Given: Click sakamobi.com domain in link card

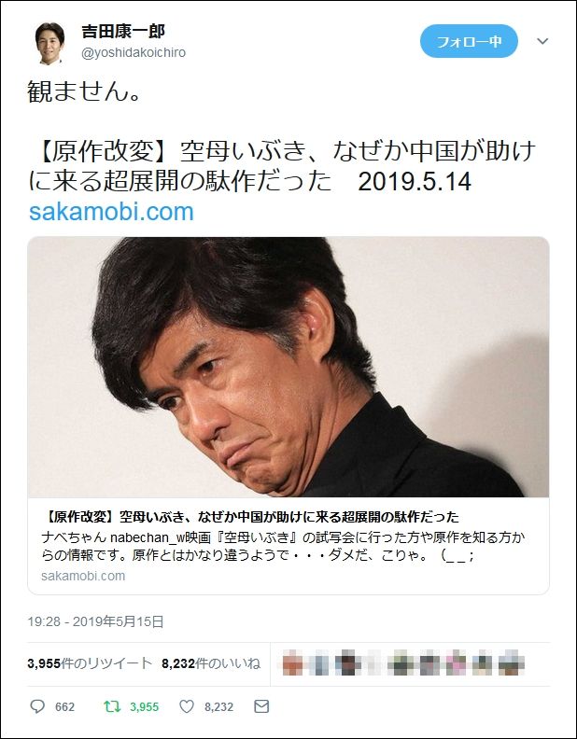Looking at the screenshot, I should (83, 576).
